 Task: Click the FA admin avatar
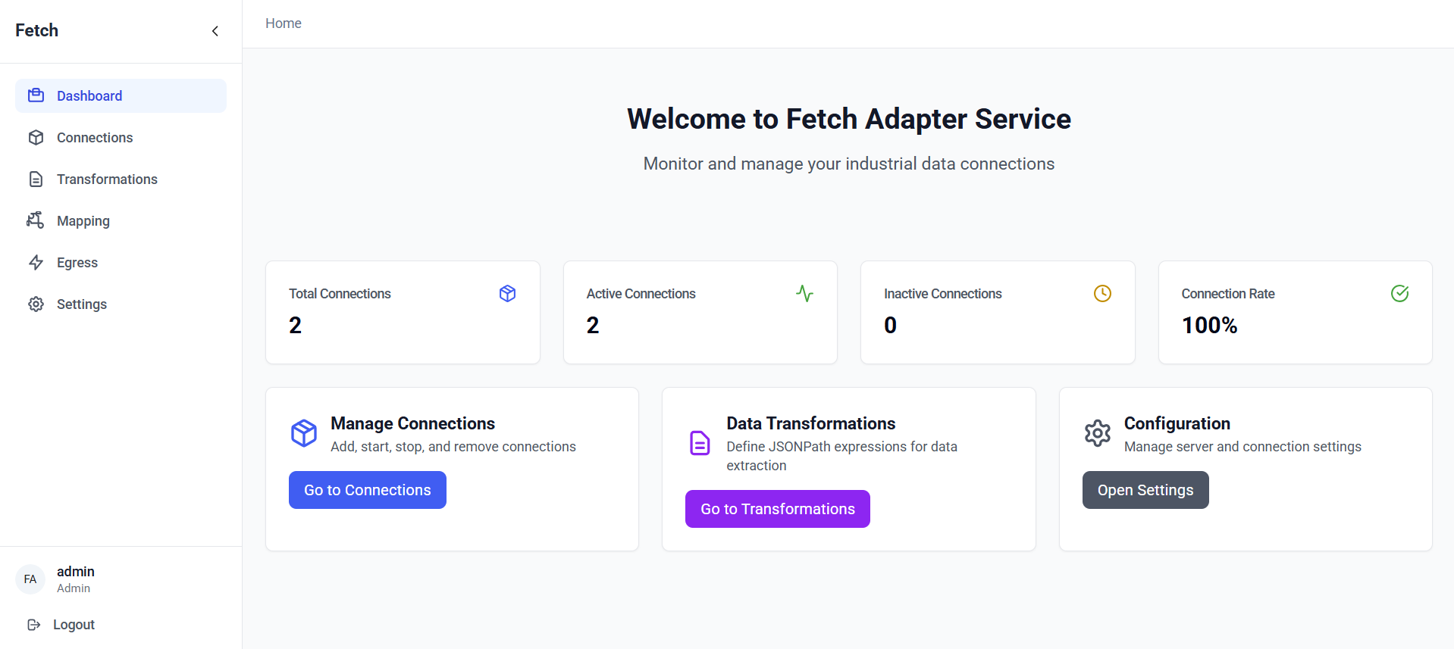(x=30, y=579)
